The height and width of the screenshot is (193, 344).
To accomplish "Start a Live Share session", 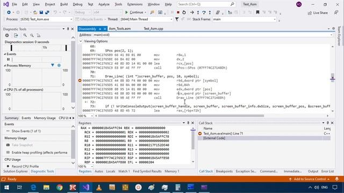I will click(x=318, y=13).
